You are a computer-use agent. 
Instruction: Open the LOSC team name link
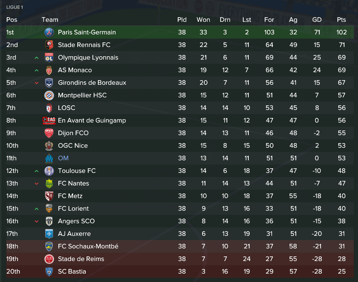[66, 108]
